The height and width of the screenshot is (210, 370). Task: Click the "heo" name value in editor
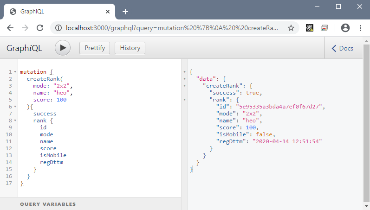click(61, 93)
